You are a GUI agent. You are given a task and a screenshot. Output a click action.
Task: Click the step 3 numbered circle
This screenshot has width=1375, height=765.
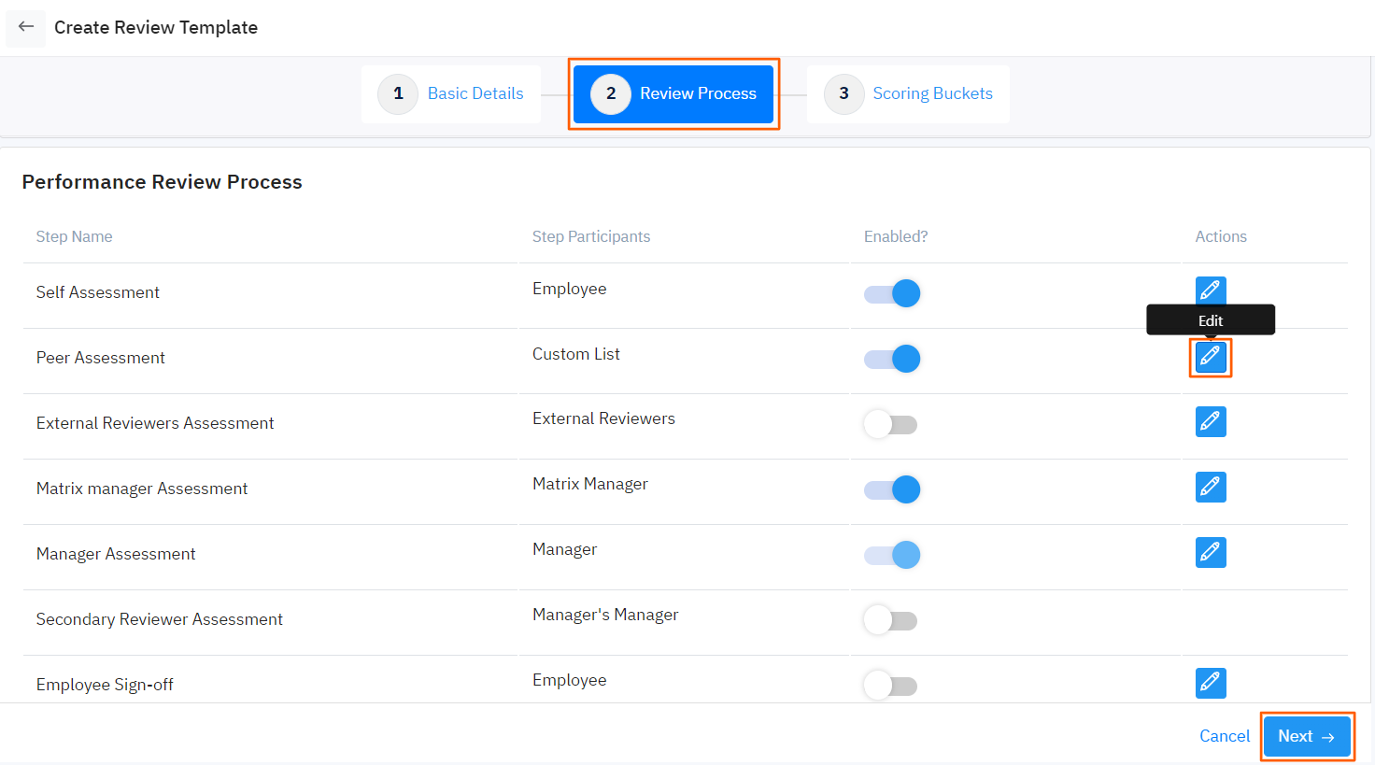(x=843, y=92)
